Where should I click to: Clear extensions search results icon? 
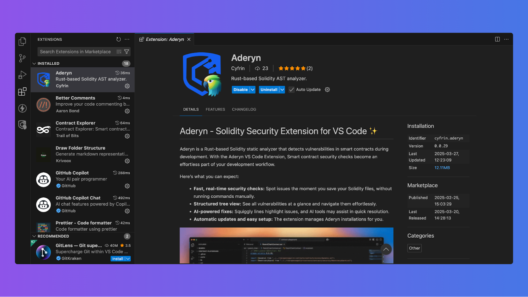pyautogui.click(x=119, y=52)
